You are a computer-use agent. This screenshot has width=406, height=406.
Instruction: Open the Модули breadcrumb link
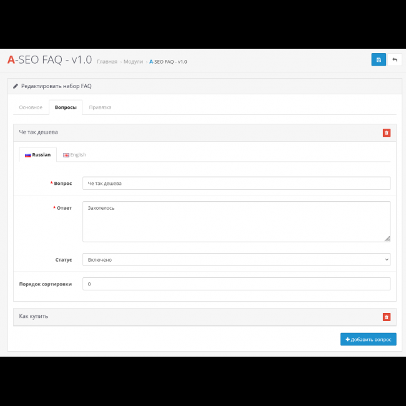[133, 62]
